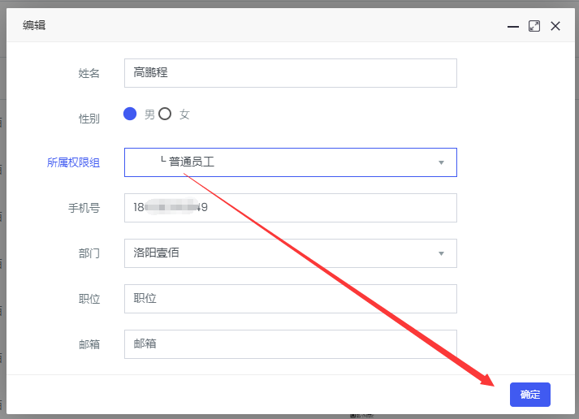This screenshot has width=579, height=419.
Task: Click the 性别 label text
Action: point(89,119)
